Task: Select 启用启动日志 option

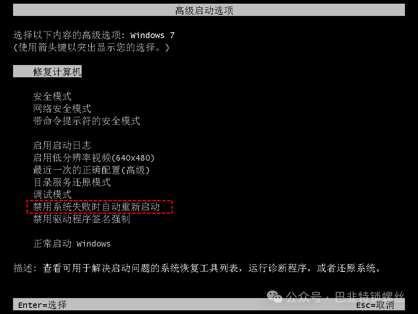Action: coord(62,145)
